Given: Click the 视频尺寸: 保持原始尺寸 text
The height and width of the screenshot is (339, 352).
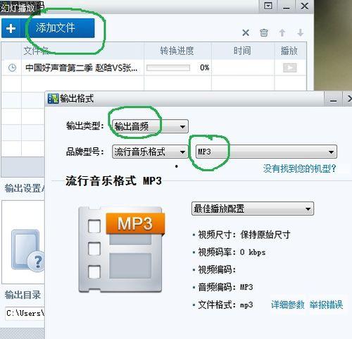Looking at the screenshot, I should pos(244,235).
